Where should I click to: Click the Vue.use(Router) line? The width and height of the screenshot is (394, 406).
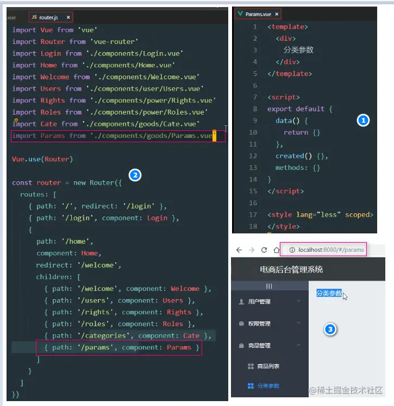[x=42, y=159]
